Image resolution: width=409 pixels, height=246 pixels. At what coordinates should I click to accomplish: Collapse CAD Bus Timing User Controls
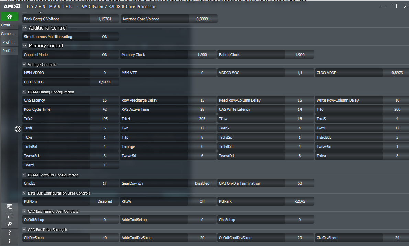pyautogui.click(x=24, y=211)
